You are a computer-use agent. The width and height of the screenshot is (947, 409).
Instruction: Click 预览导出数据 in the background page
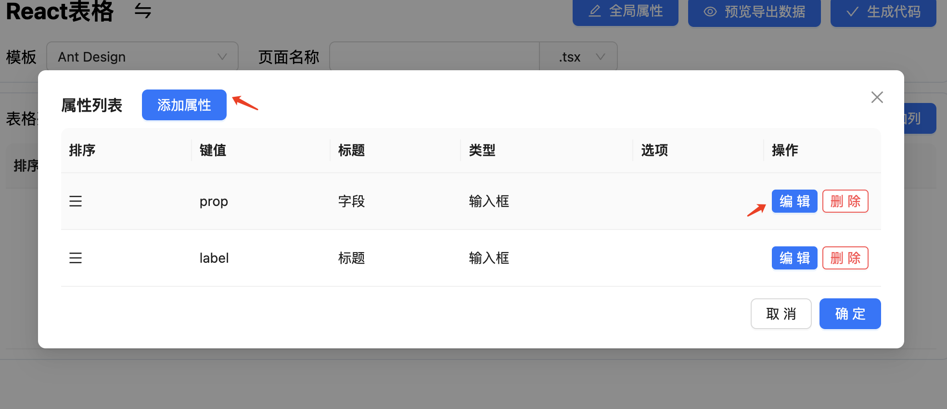[754, 12]
